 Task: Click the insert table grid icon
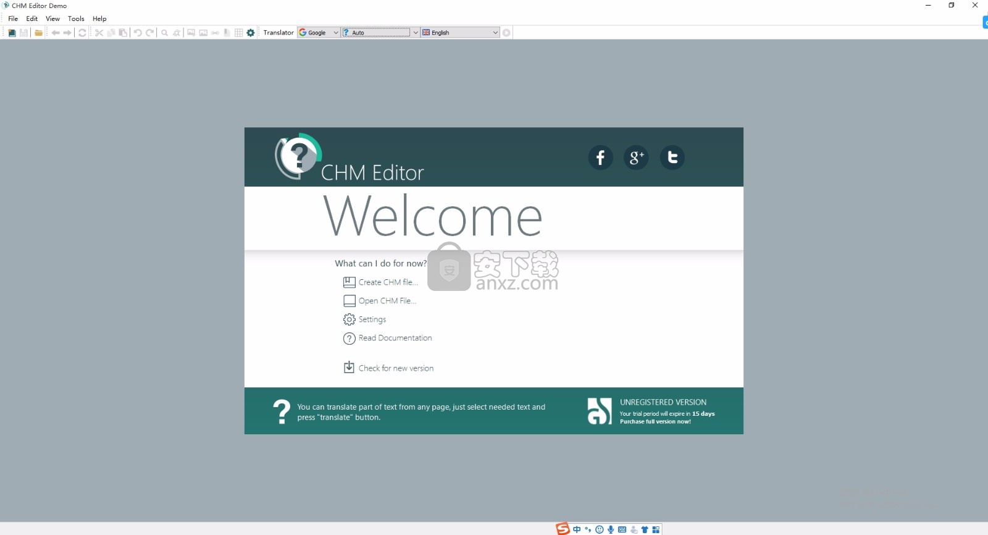238,33
